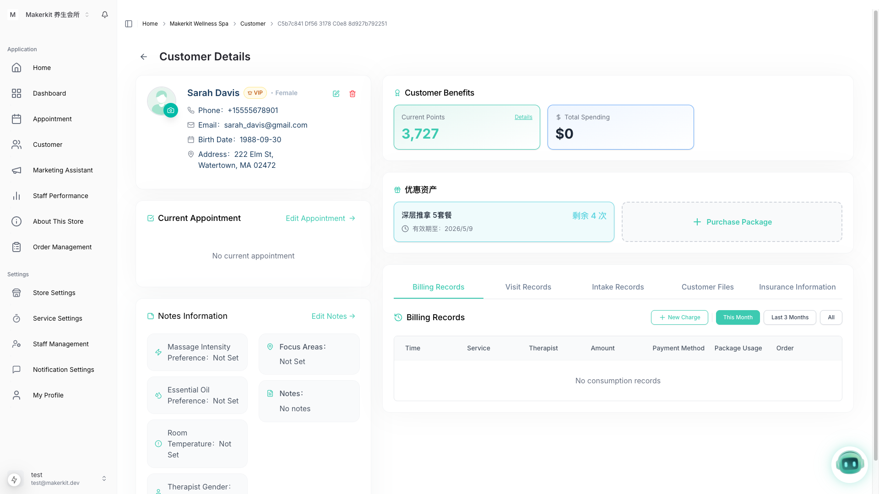879x494 pixels.
Task: Open Current Points Details link
Action: pyautogui.click(x=523, y=117)
